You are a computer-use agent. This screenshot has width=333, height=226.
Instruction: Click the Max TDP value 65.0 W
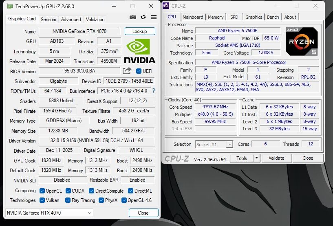271,38
